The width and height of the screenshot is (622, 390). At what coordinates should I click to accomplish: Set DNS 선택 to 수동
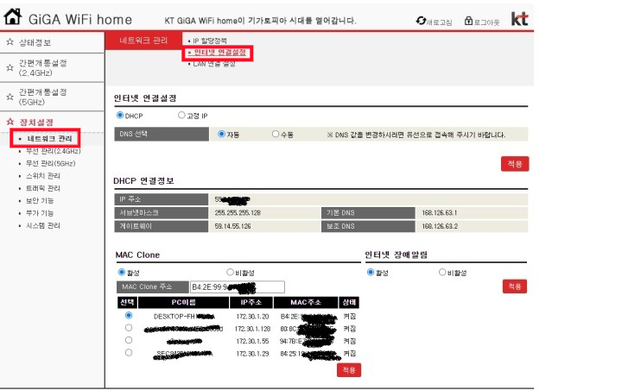point(276,134)
